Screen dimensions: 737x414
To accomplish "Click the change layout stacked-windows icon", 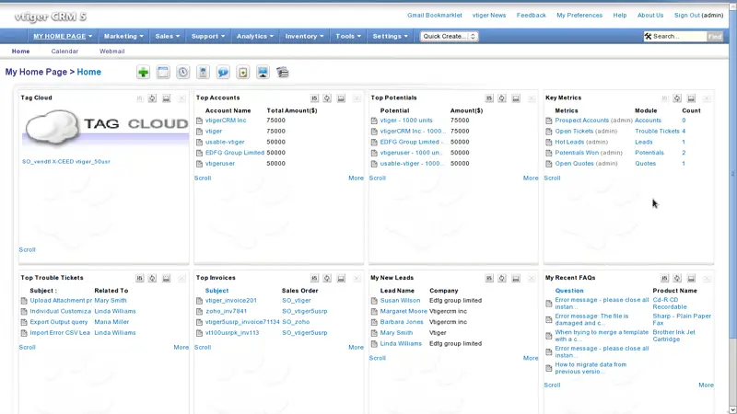I will [283, 73].
